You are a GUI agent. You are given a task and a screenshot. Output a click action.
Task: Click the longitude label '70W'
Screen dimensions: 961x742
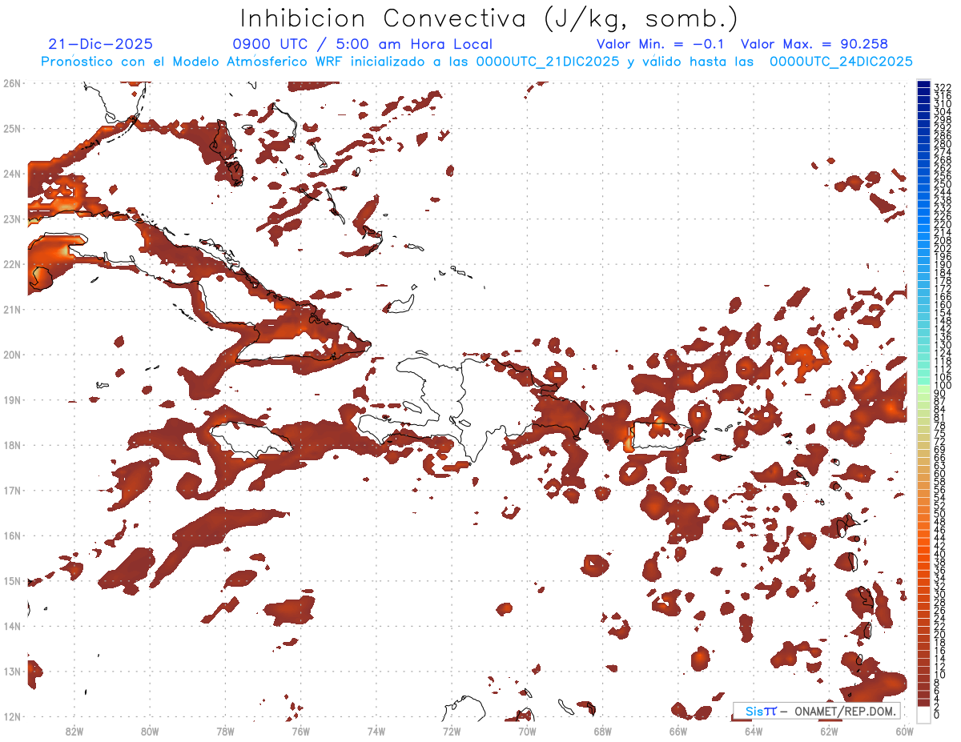527,730
